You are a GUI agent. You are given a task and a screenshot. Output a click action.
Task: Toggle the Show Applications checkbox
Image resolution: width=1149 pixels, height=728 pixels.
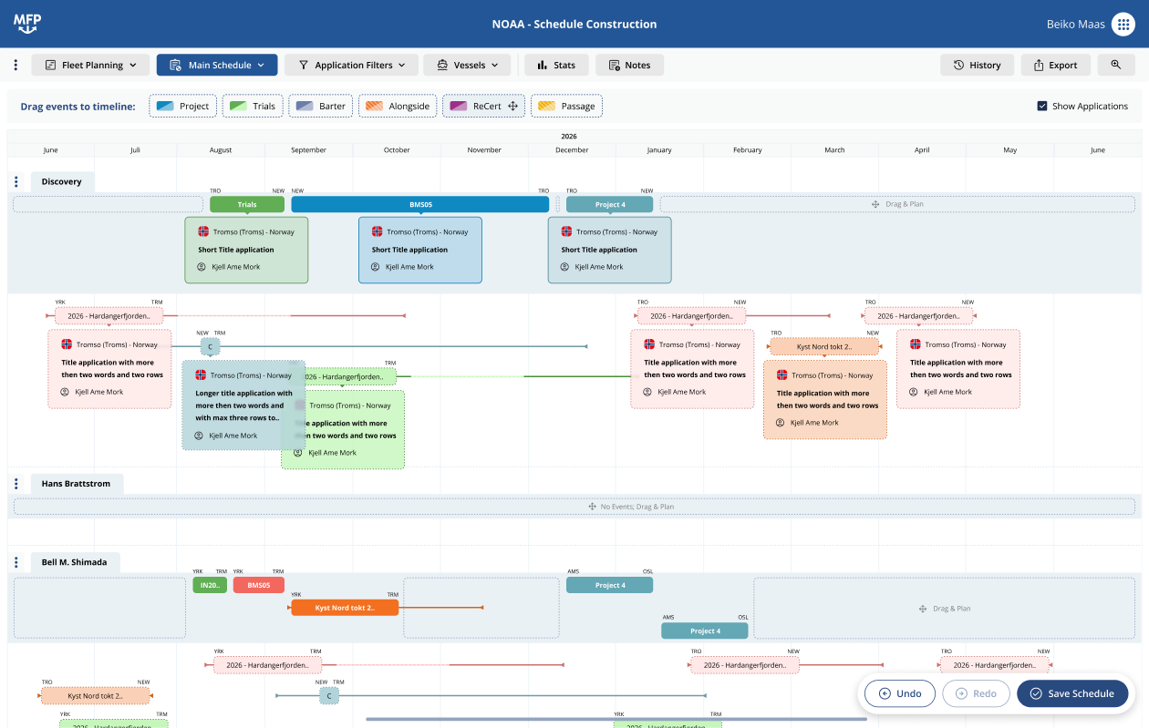[x=1042, y=107]
